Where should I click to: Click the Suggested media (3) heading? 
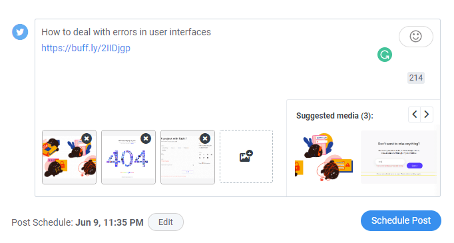pos(335,116)
